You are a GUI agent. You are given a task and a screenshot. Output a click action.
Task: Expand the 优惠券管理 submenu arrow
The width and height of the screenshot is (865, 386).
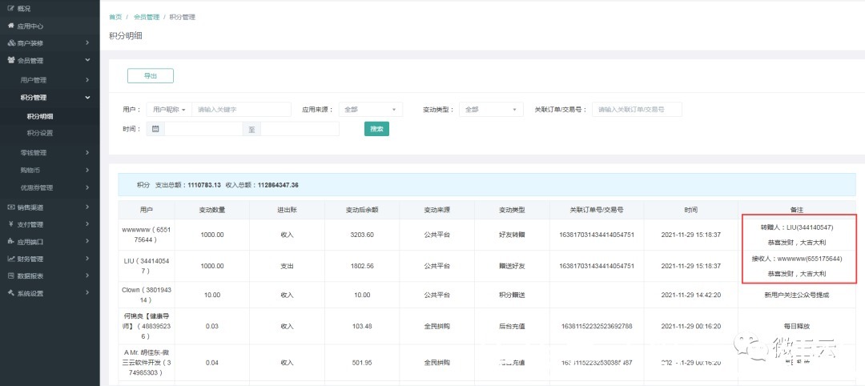[87, 187]
